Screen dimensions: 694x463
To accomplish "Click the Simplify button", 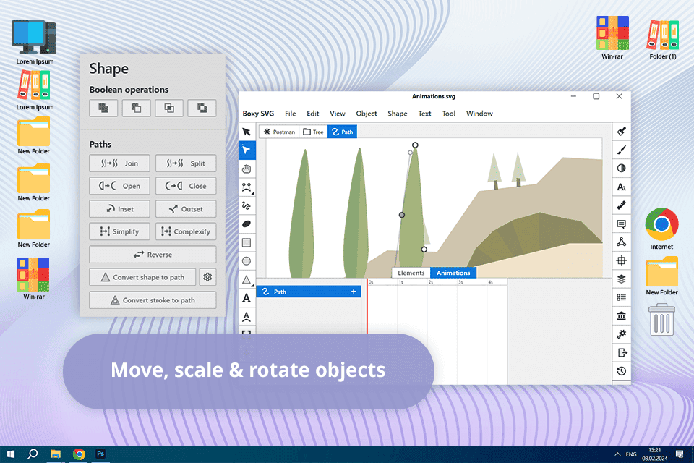I will coord(119,231).
